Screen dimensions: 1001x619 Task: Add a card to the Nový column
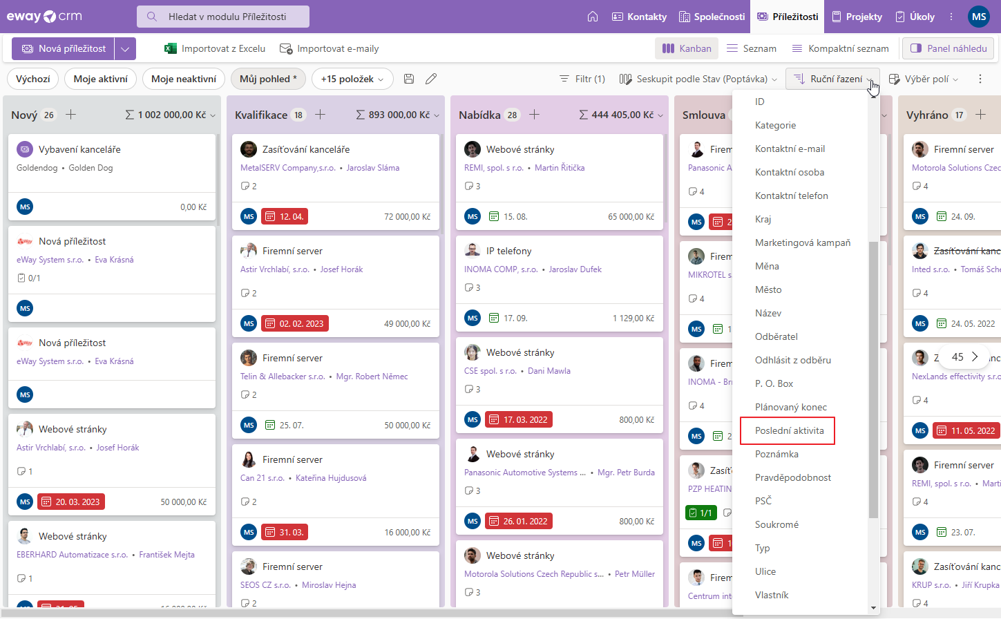tap(70, 115)
